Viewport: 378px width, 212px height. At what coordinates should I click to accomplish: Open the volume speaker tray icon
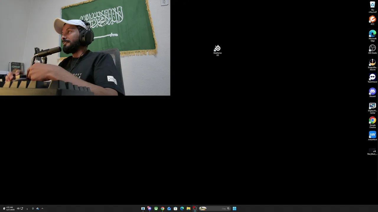pyautogui.click(x=18, y=208)
